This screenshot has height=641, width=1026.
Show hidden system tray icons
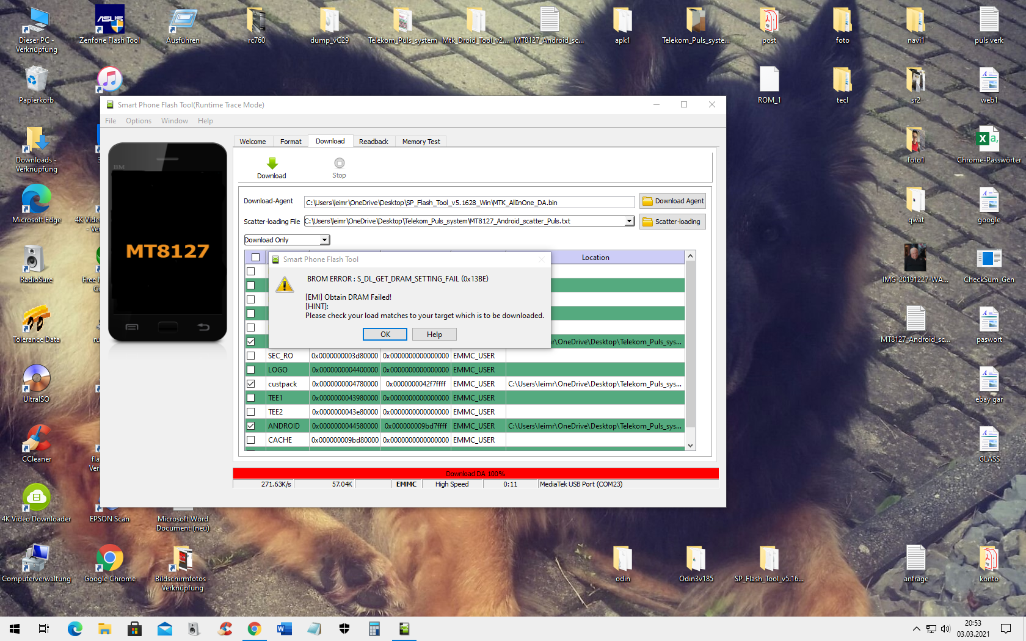(x=916, y=629)
